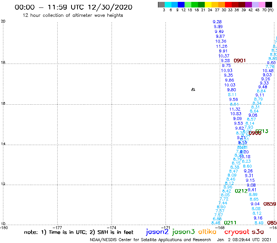277x243 pixels.
Task: Click the wave height value 9.53
Action: click(x=238, y=123)
